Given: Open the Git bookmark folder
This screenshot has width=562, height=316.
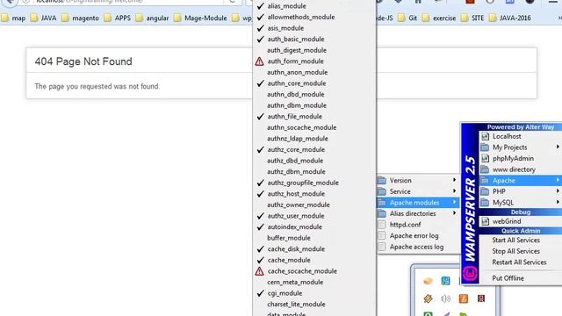Looking at the screenshot, I should (x=407, y=18).
